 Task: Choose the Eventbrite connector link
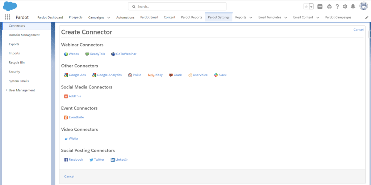pos(76,117)
